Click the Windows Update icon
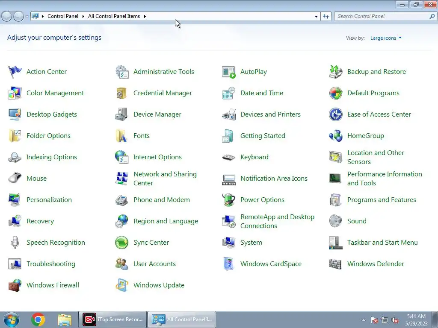 click(122, 285)
